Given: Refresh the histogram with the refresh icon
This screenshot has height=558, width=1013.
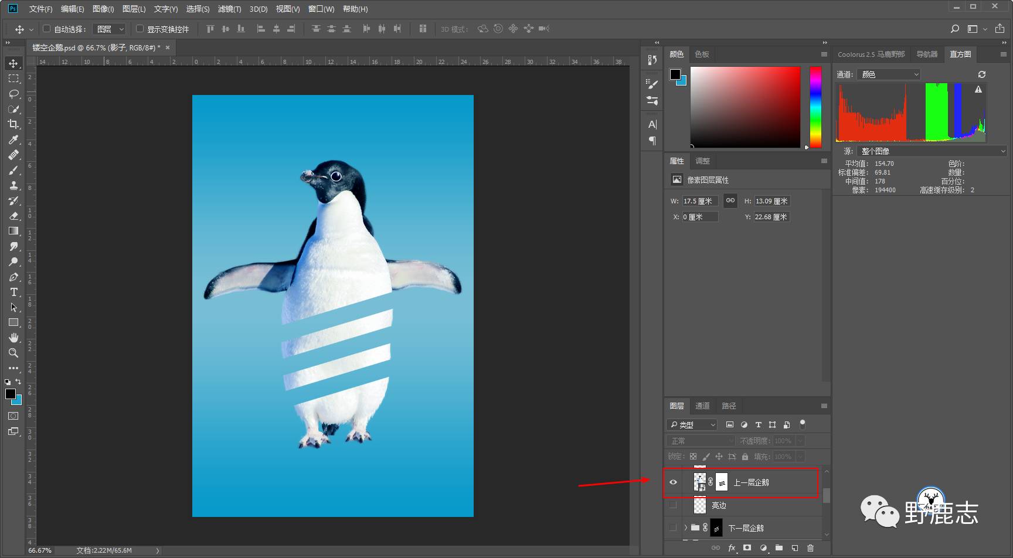Looking at the screenshot, I should [982, 74].
